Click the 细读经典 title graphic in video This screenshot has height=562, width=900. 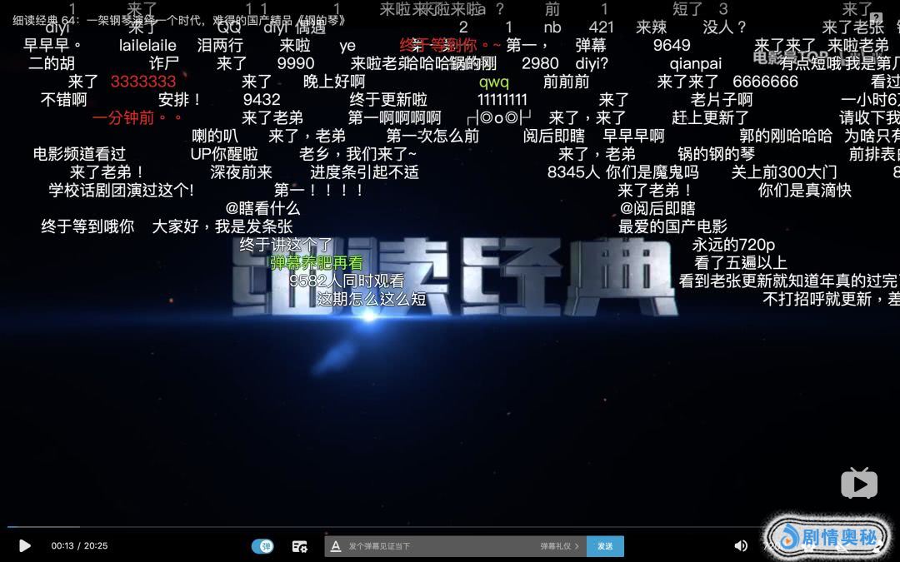(x=454, y=287)
